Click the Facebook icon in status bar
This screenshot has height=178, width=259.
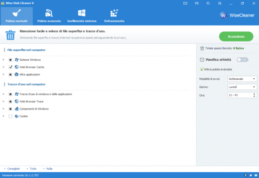[245, 175]
